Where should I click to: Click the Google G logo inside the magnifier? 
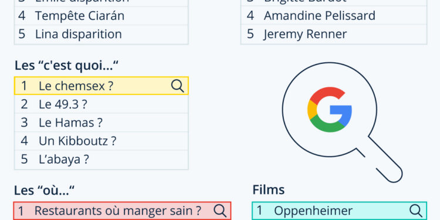pyautogui.click(x=330, y=110)
